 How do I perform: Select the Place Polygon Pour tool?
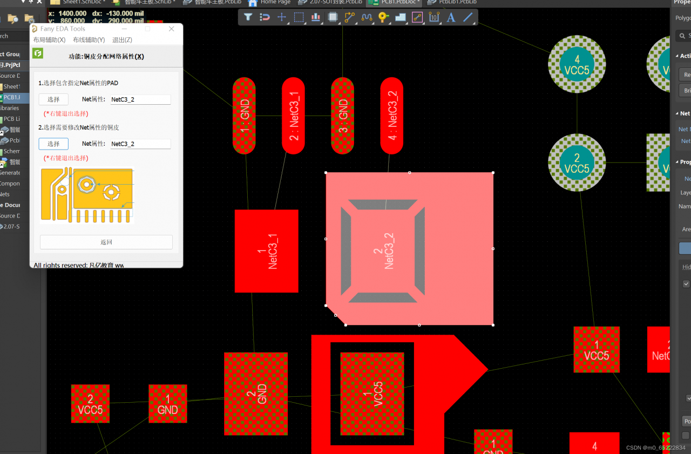400,17
